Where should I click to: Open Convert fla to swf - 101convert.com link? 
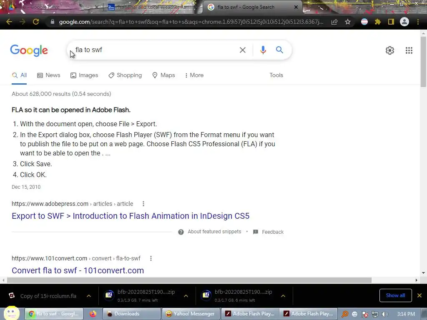78,270
